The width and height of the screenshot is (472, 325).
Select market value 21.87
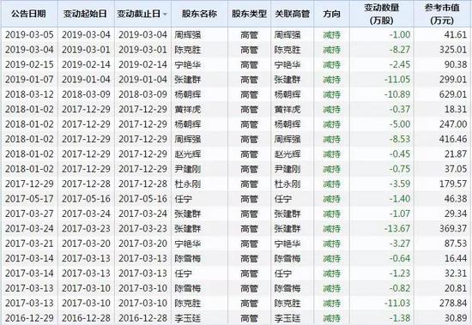(x=456, y=154)
